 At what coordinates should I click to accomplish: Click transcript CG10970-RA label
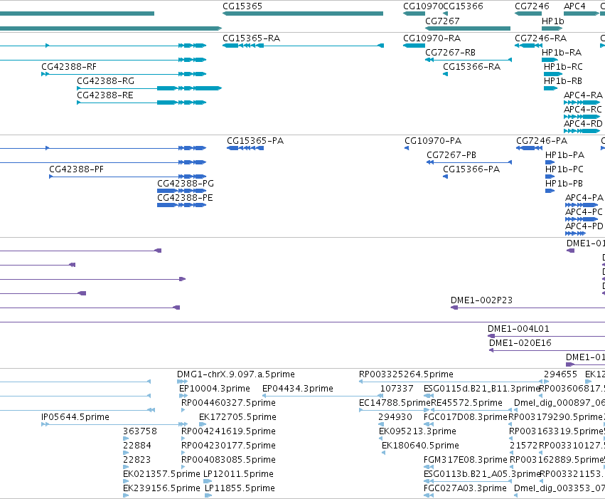coord(432,38)
